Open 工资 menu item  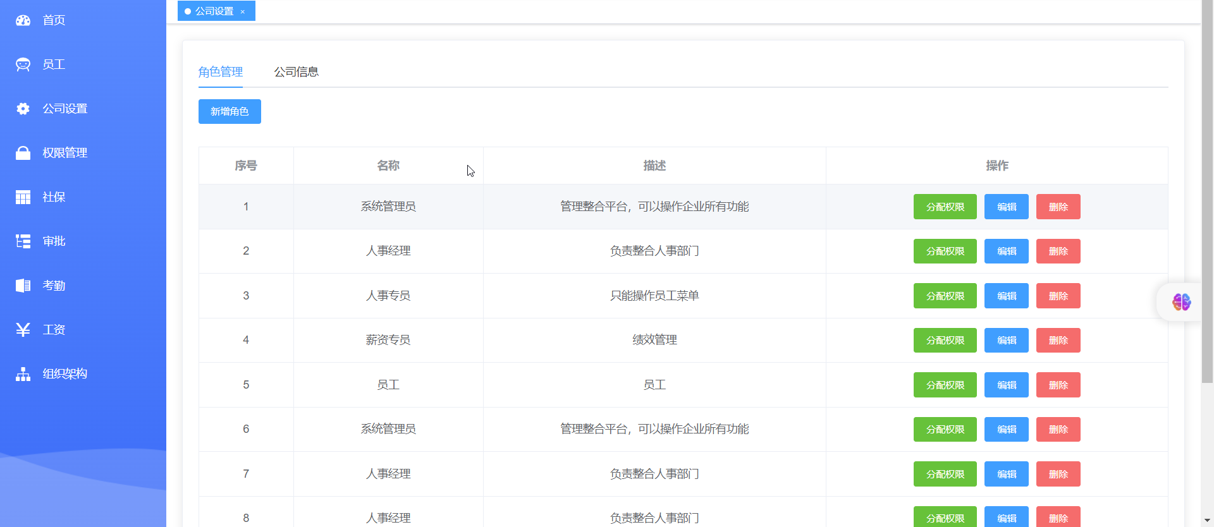(54, 330)
